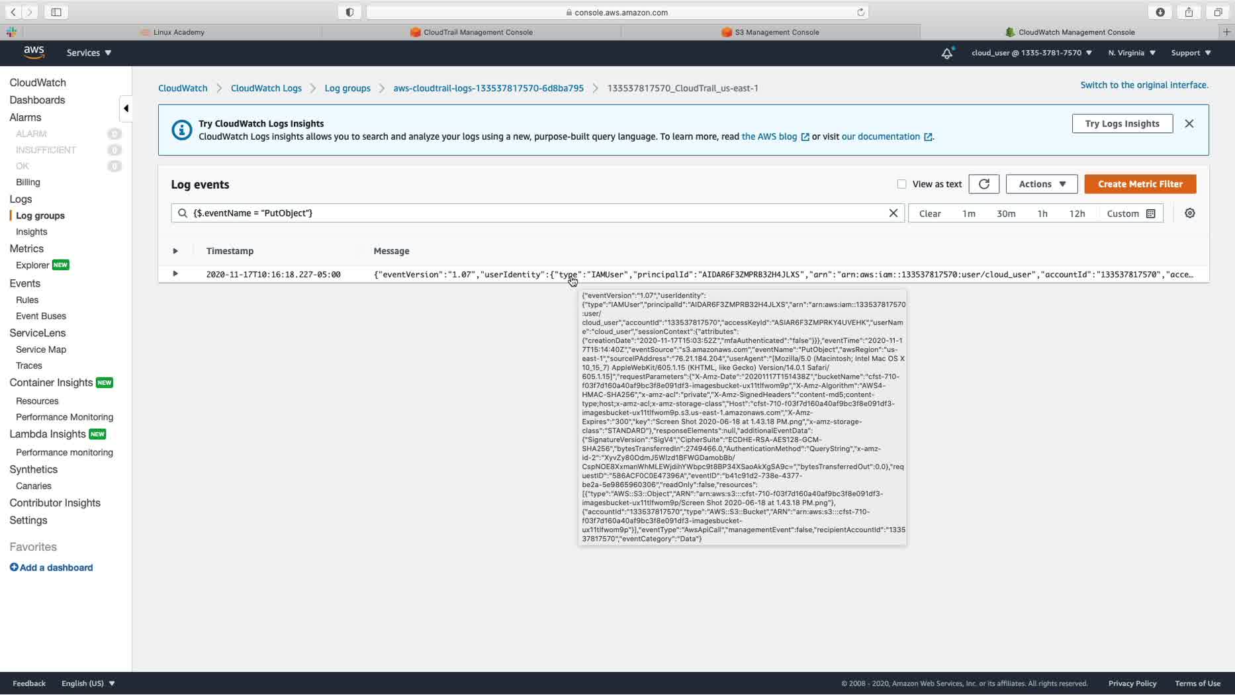Open Safari downloads
This screenshot has width=1235, height=695.
point(1160,12)
